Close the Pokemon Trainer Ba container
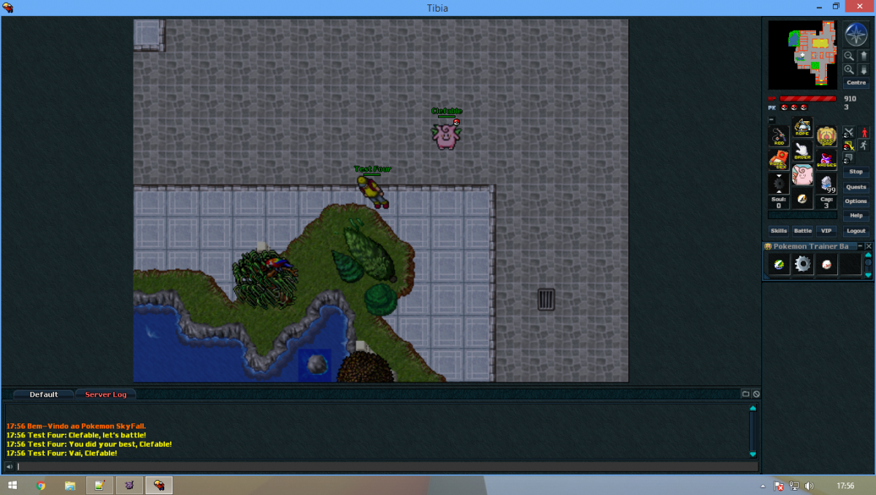This screenshot has width=876, height=495. pos(869,246)
